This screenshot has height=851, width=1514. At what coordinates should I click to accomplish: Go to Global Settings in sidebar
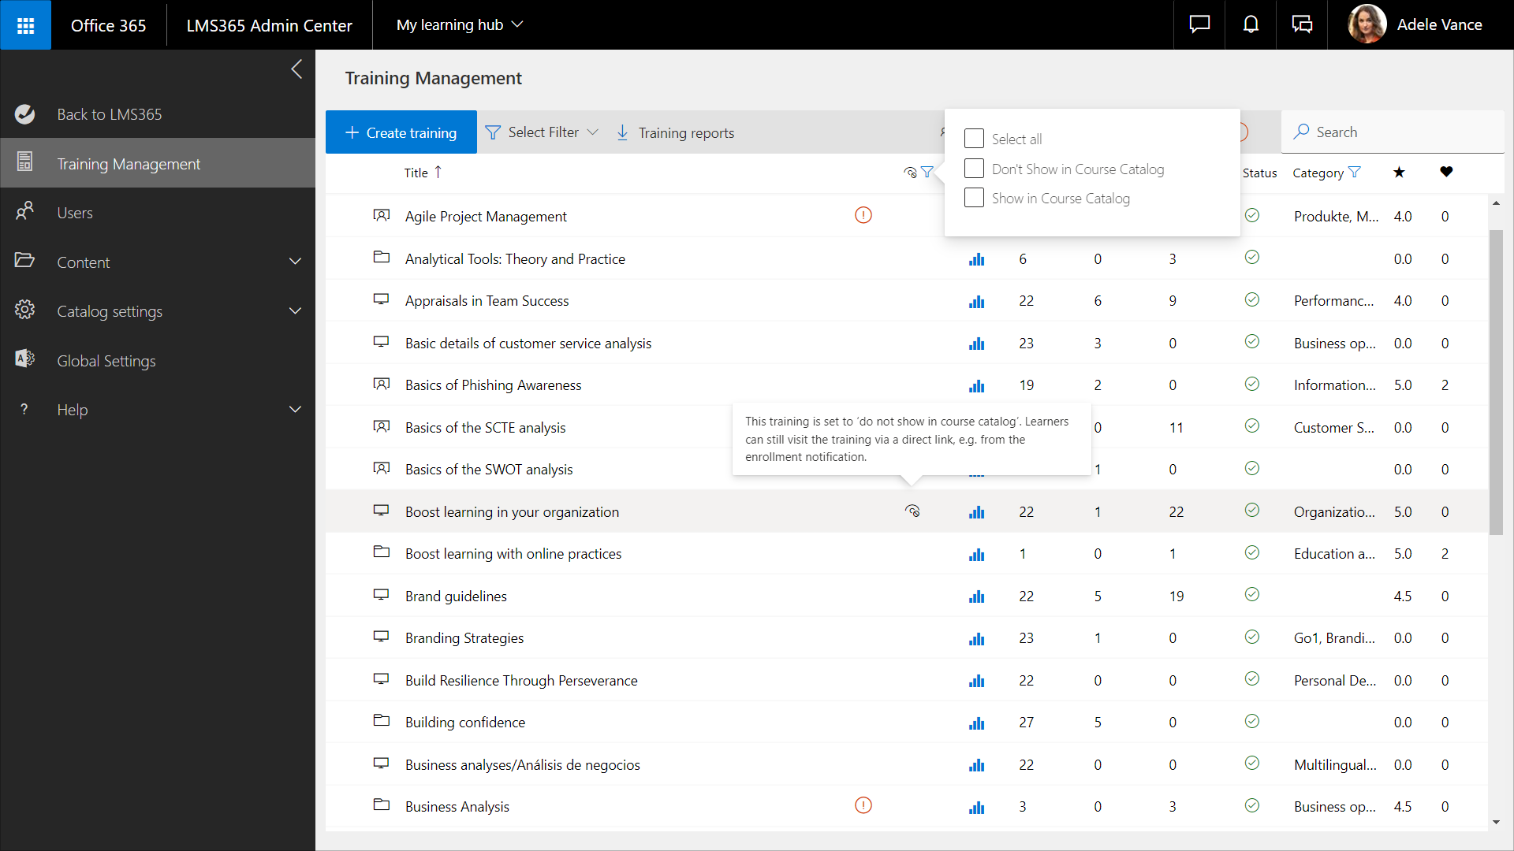[x=106, y=361]
